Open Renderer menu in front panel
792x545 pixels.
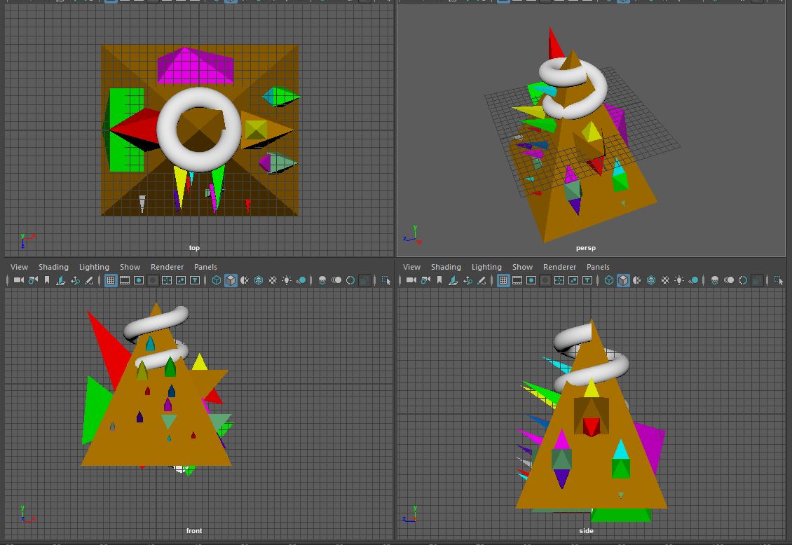[167, 267]
